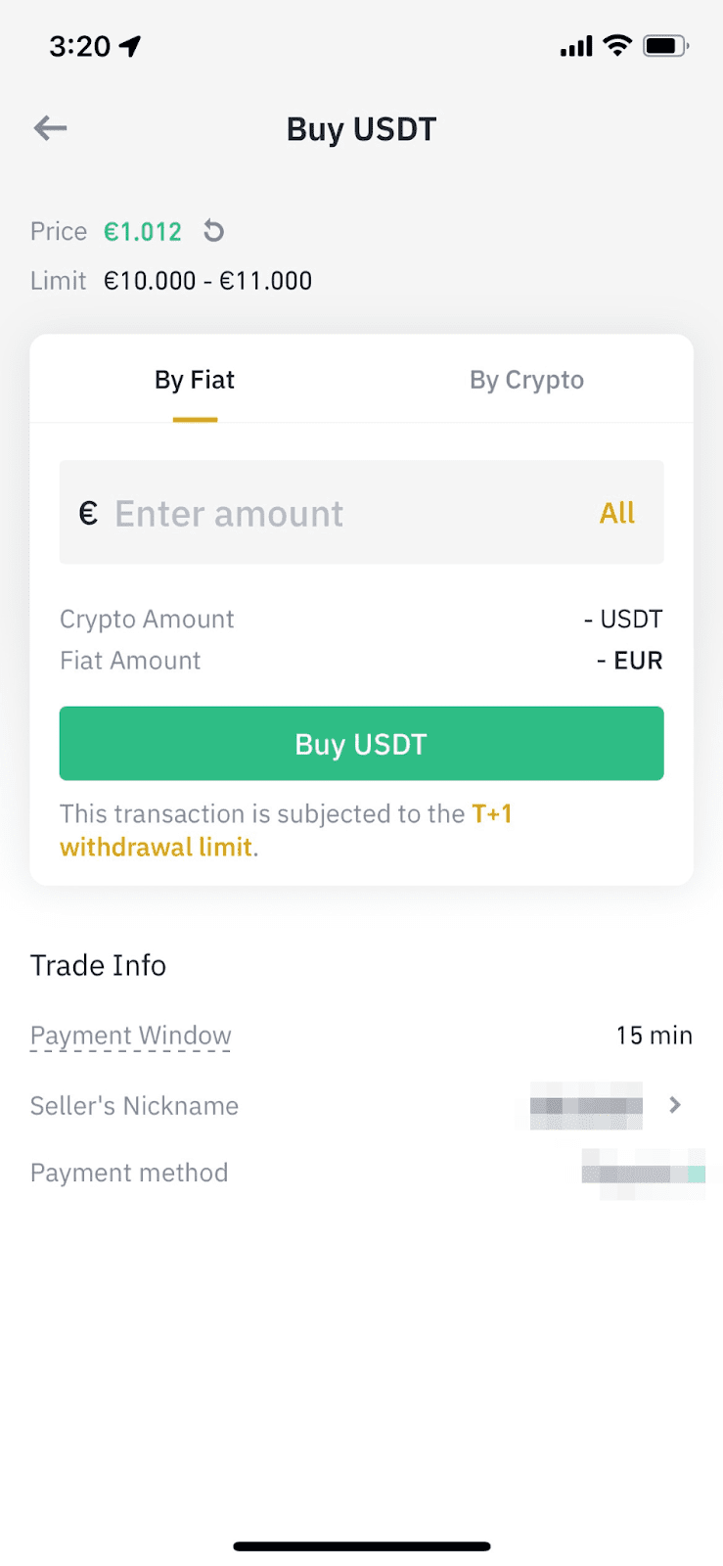This screenshot has width=723, height=1566.
Task: Tap the Payment Window underlined label
Action: tap(131, 1036)
